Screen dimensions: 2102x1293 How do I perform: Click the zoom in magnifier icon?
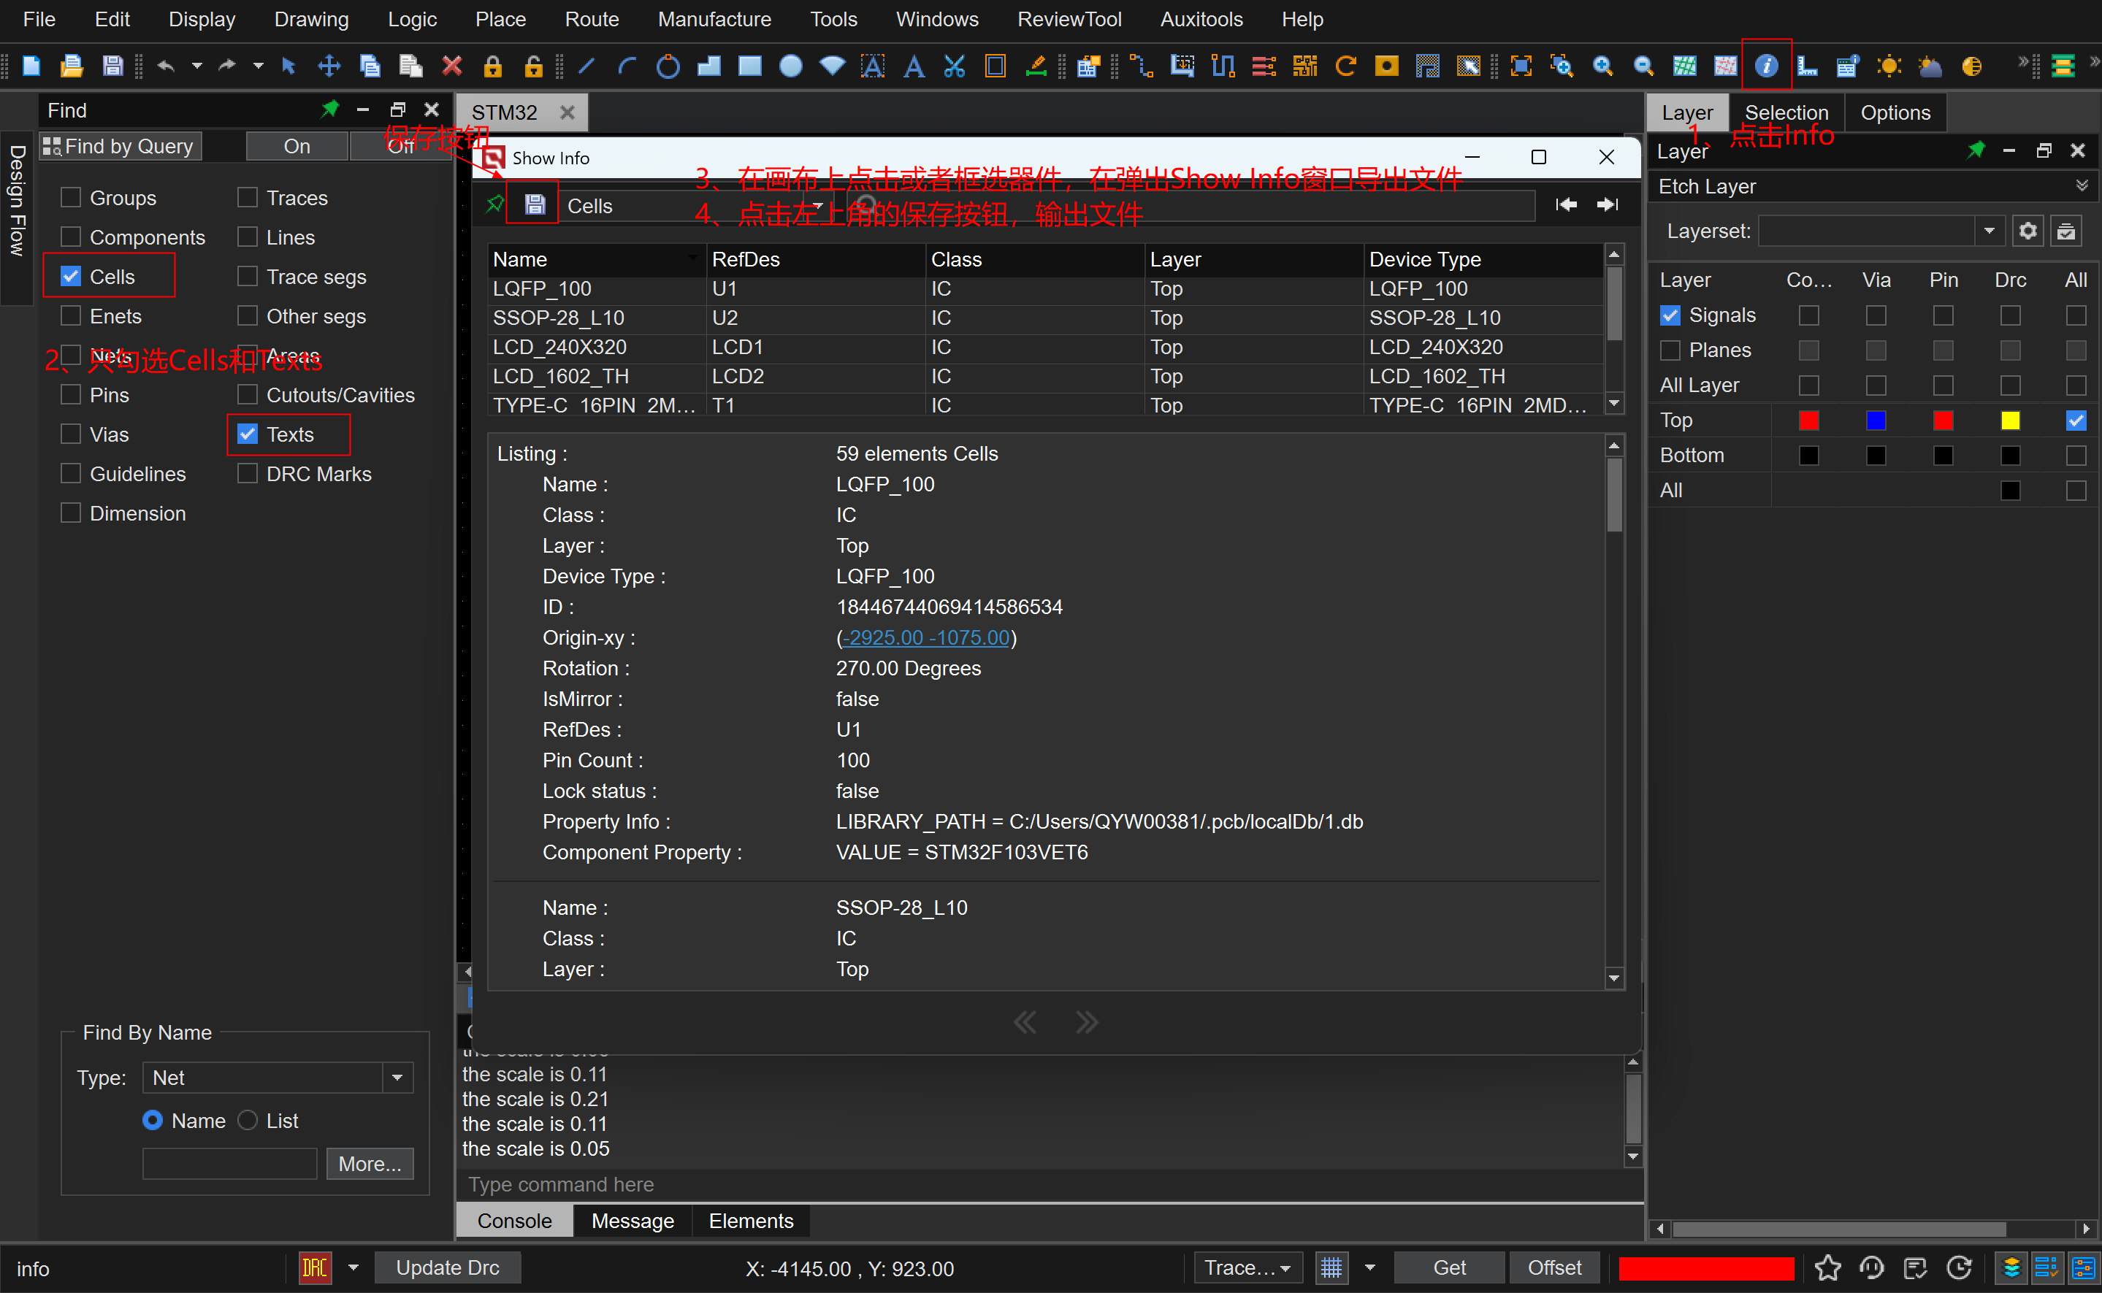point(1602,66)
